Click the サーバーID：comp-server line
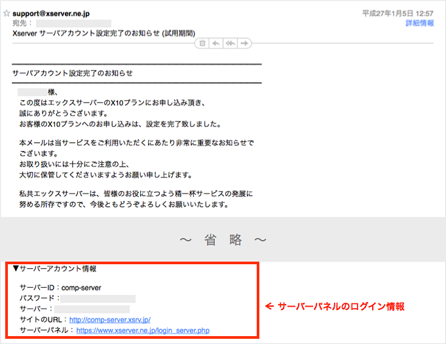This screenshot has height=344, width=446. pyautogui.click(x=60, y=288)
